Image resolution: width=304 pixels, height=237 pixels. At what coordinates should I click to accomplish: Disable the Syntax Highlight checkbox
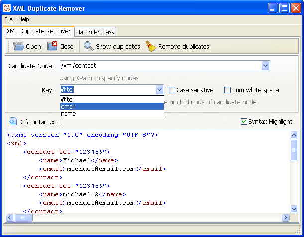[x=244, y=122]
